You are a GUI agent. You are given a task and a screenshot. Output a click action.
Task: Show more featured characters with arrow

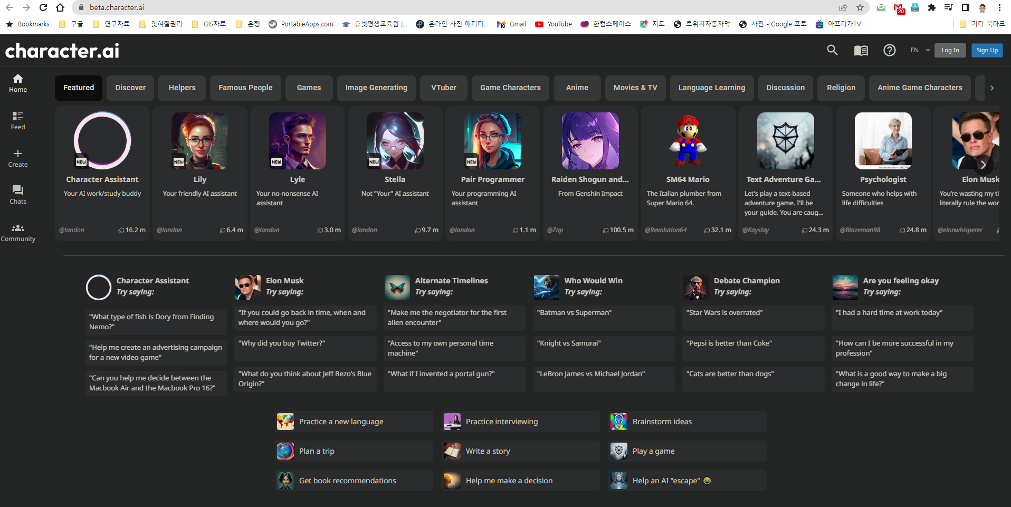click(983, 165)
